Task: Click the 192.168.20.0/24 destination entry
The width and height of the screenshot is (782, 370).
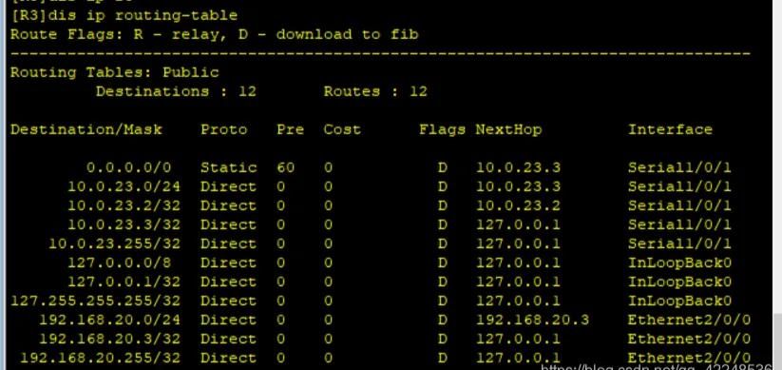Action: pyautogui.click(x=109, y=321)
